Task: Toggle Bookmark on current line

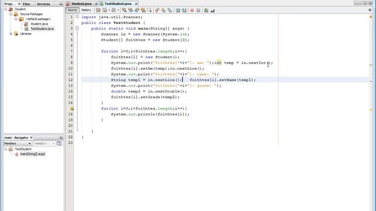Action: pos(170,11)
